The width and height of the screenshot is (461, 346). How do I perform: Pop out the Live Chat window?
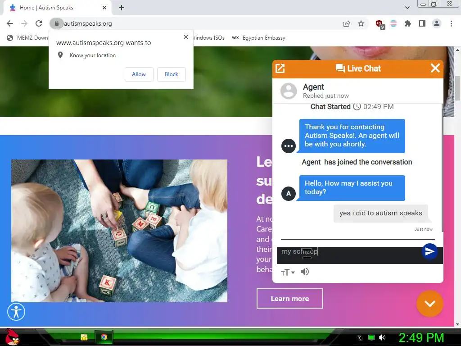280,68
